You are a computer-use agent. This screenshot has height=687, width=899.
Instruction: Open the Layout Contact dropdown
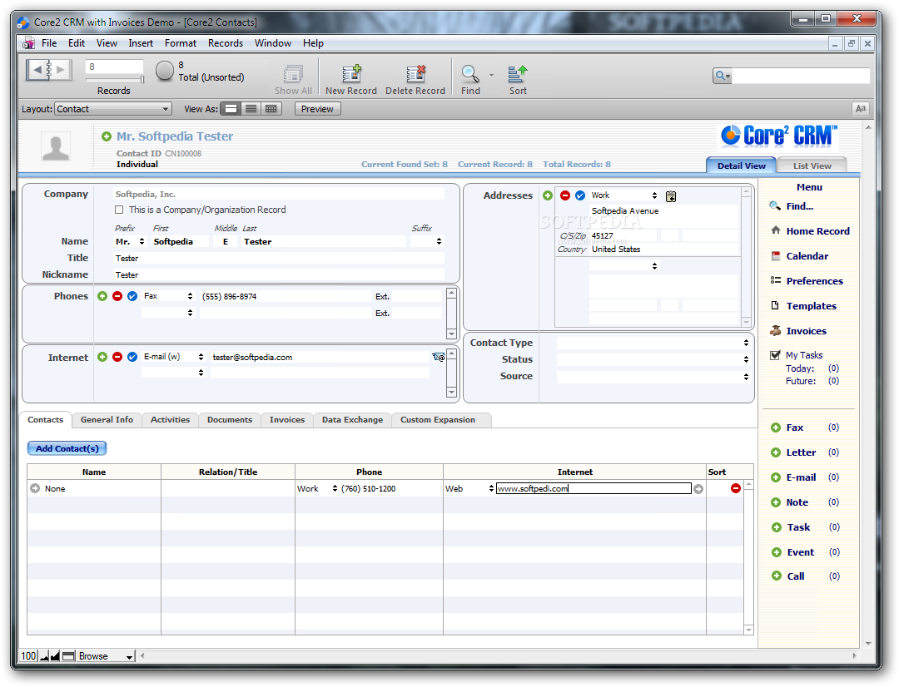click(113, 109)
